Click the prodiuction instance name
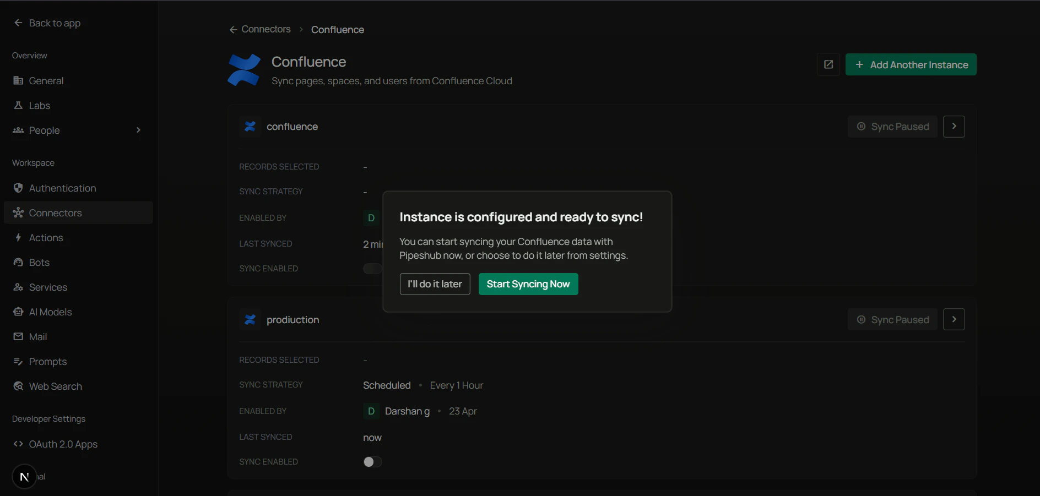Screen dimensions: 1040x496 (x=292, y=320)
